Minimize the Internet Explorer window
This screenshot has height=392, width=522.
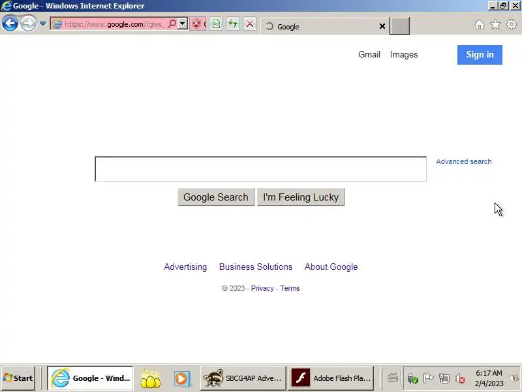pos(493,6)
